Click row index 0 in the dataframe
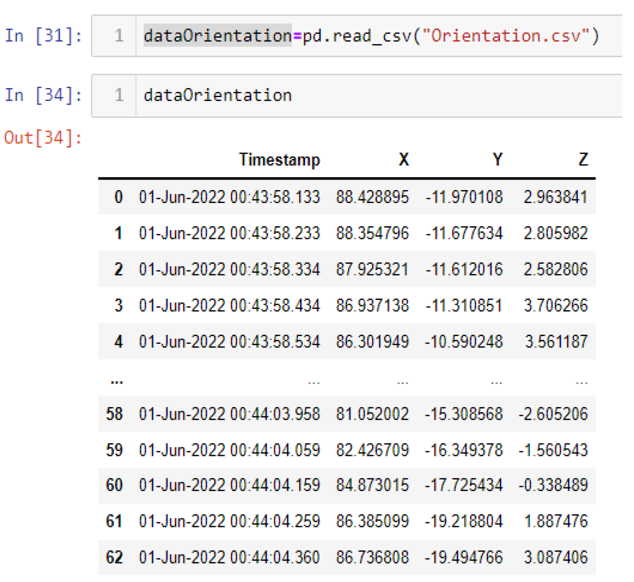Image resolution: width=634 pixels, height=582 pixels. point(118,197)
